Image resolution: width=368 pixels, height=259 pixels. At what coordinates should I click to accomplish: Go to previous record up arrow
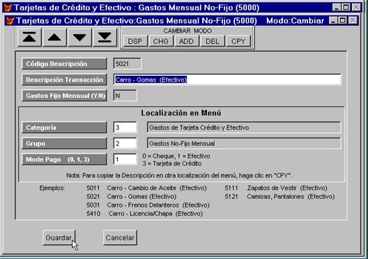click(x=54, y=38)
